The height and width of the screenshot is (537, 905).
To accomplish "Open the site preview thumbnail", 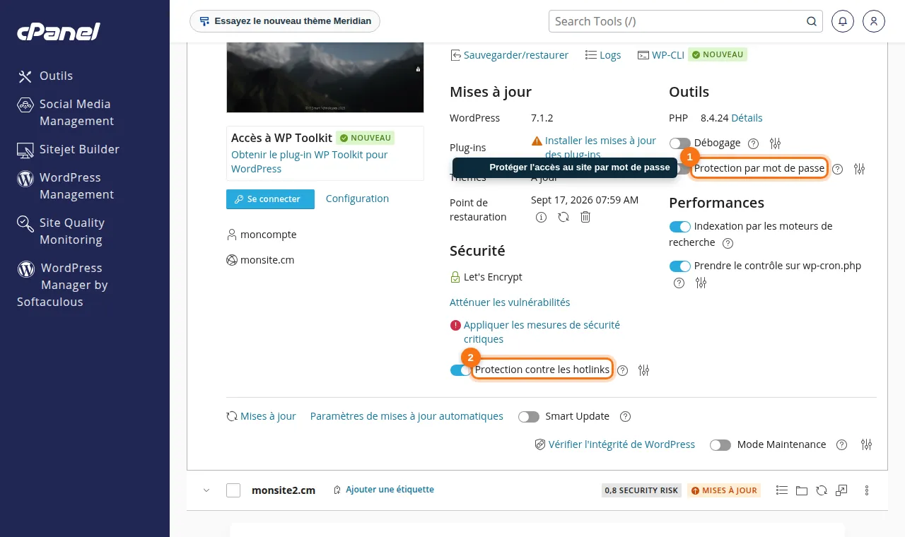I will (325, 77).
